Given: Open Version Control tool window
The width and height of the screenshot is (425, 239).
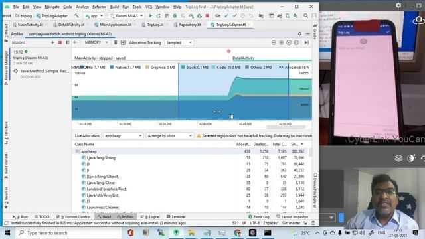Looking at the screenshot, I should coord(73,217).
